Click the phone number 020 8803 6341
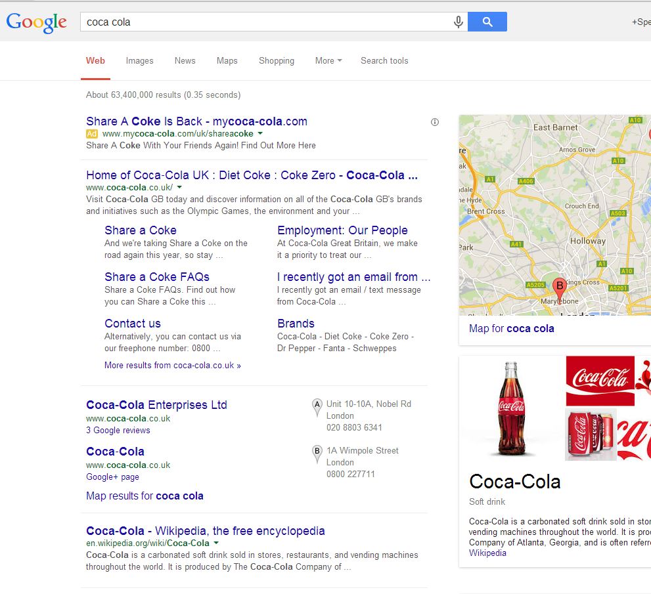 pyautogui.click(x=354, y=427)
